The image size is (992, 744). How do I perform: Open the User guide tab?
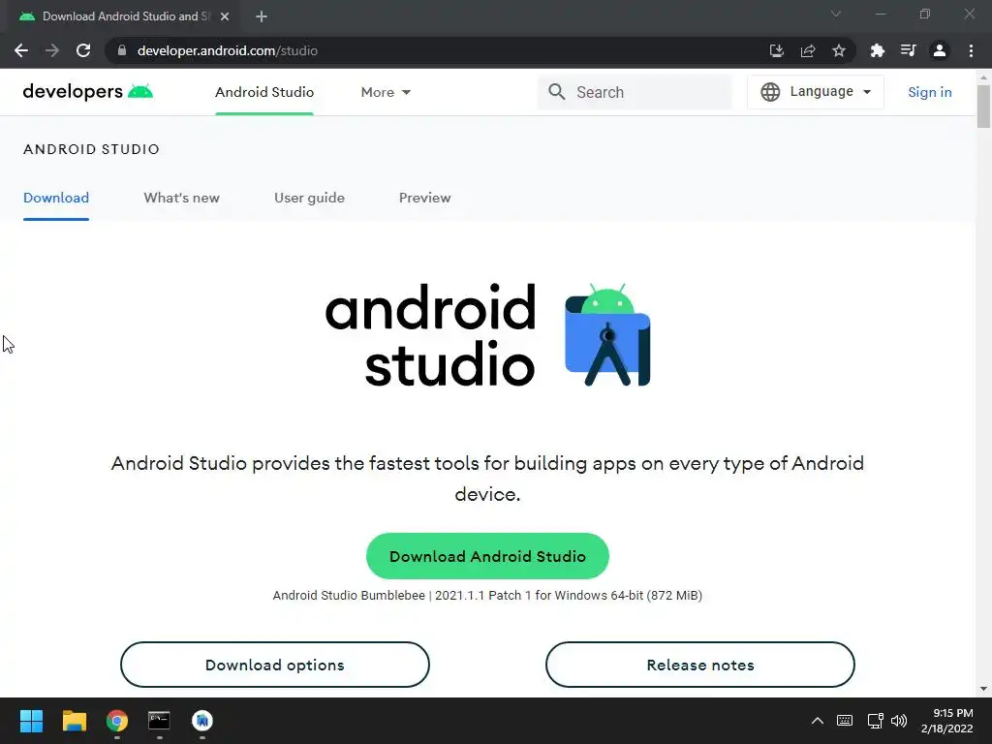[309, 198]
